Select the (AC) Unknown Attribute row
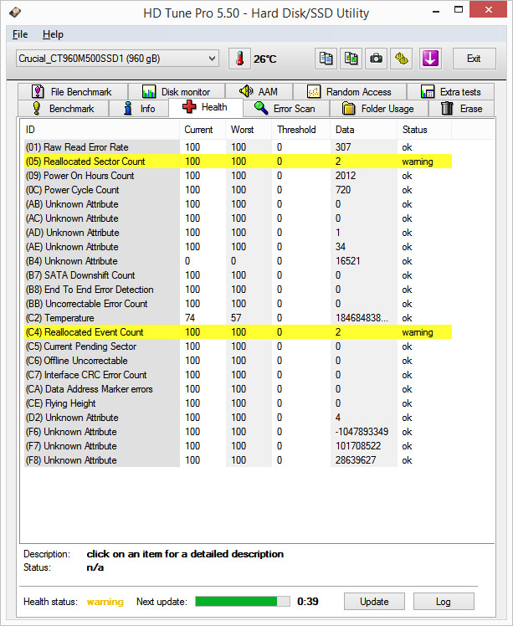513x626 pixels. (x=238, y=218)
